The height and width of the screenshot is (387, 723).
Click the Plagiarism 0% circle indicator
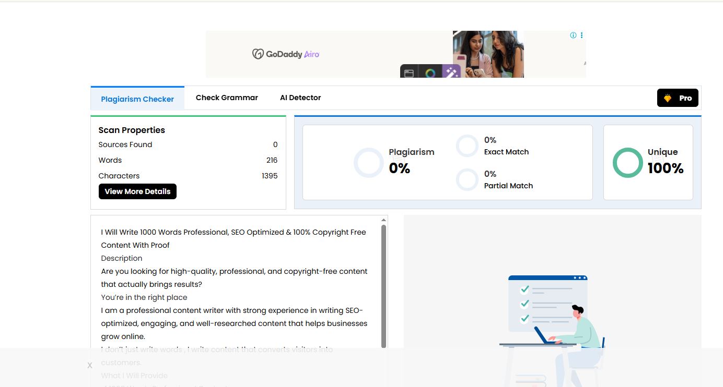pos(368,162)
